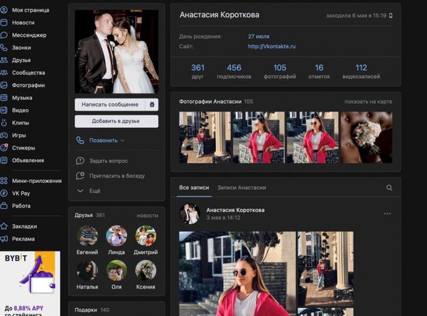
Task: Switch to the Записи Анастасии tab
Action: (241, 188)
